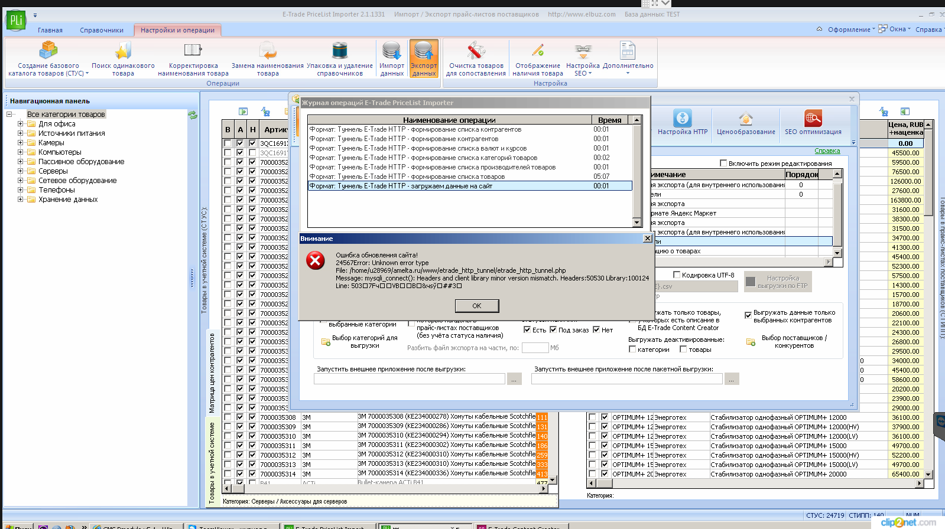Toggle 'Кодировка UTF-8' checkbox

(677, 275)
